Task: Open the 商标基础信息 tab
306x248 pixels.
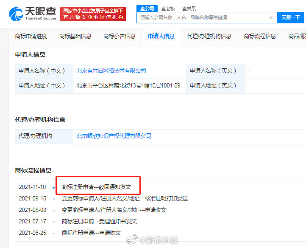Action: click(75, 37)
